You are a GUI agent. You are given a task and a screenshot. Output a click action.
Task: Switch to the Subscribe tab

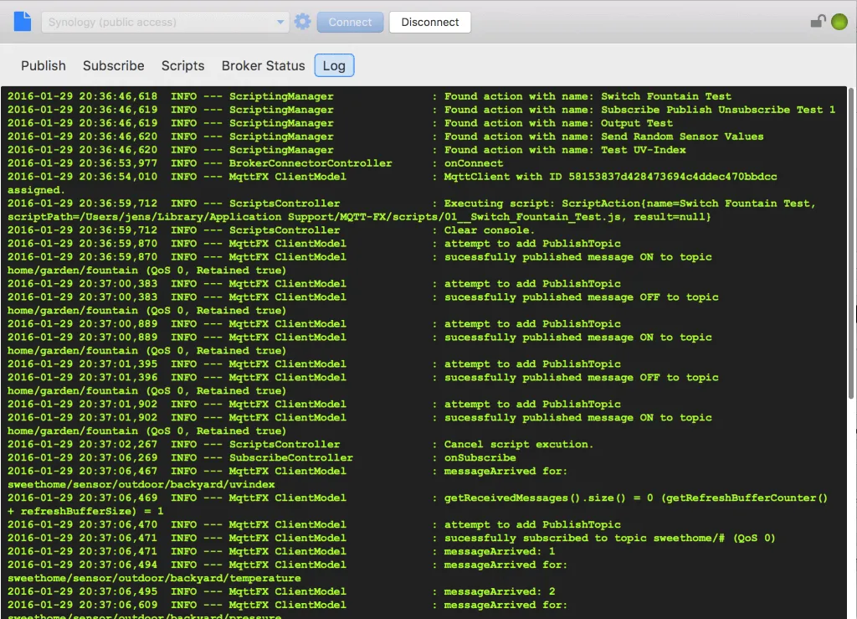coord(113,65)
